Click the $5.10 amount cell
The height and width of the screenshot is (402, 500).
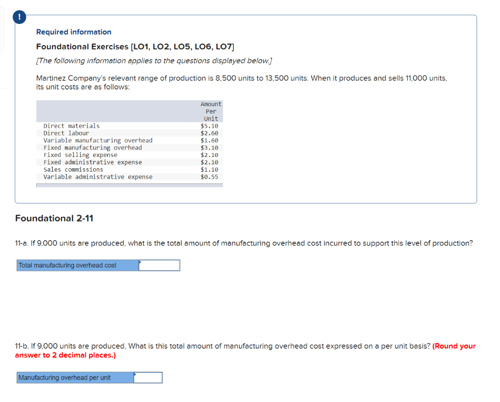209,126
